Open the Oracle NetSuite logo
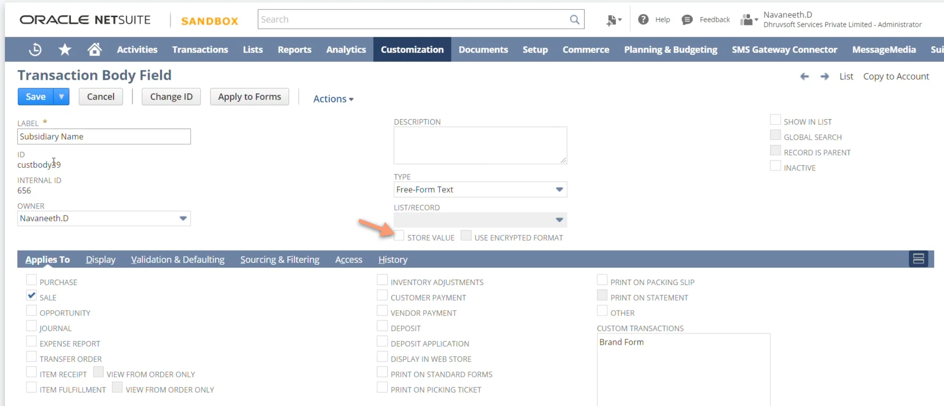 coord(85,20)
